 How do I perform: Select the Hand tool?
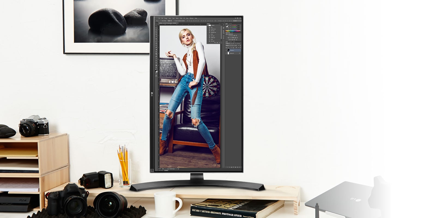click(x=156, y=65)
